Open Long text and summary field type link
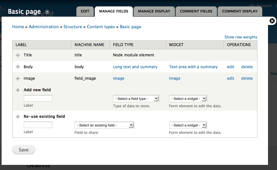Screen dimensions: 277x170 coord(135,67)
